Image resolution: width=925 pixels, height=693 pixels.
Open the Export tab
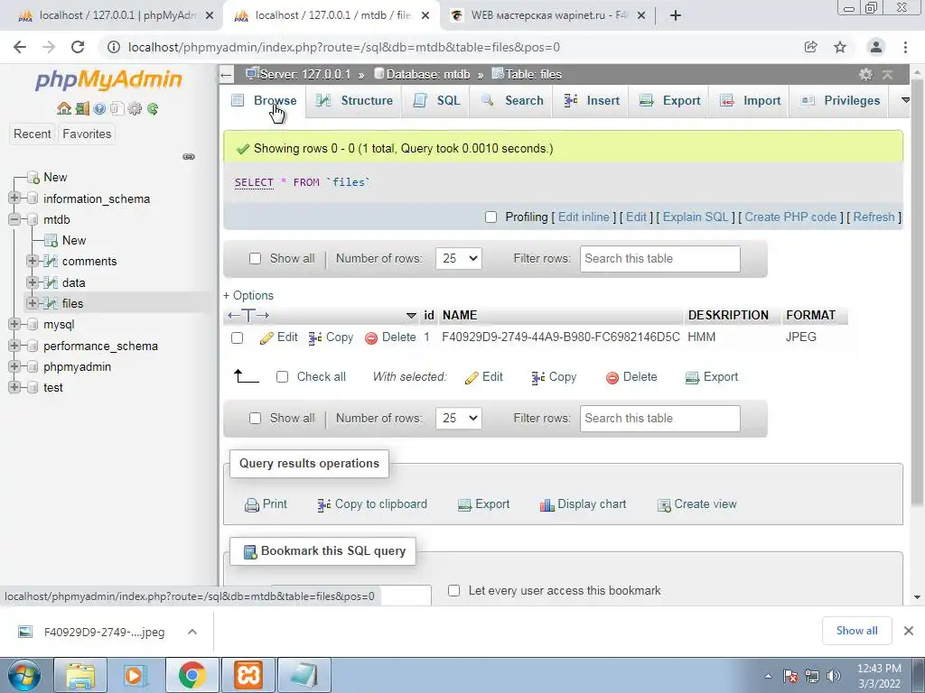point(670,101)
